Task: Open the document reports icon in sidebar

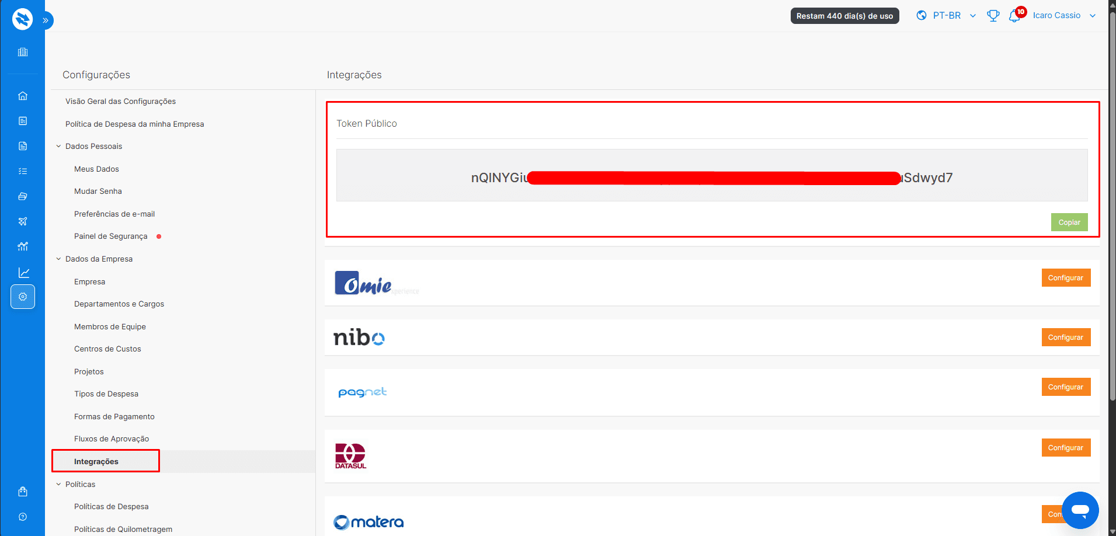Action: [x=23, y=146]
